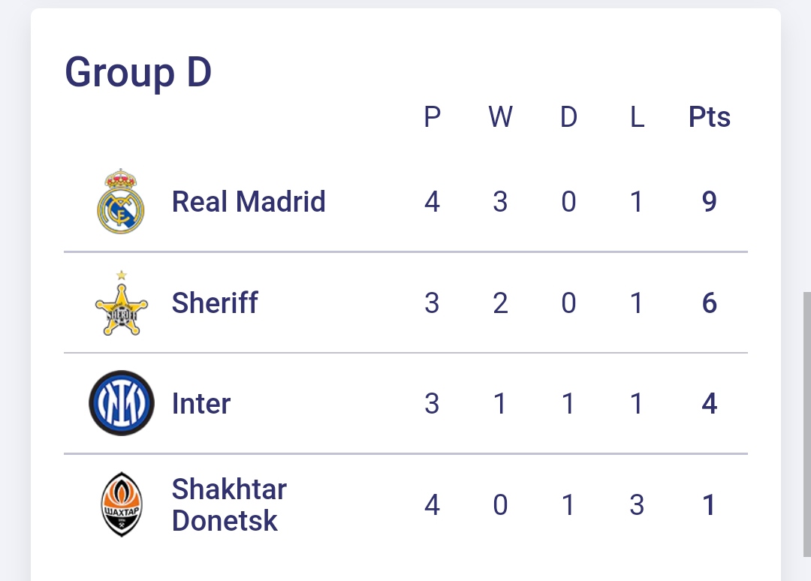Select the Shakhtar Donetsk crest
811x581 pixels.
(121, 504)
